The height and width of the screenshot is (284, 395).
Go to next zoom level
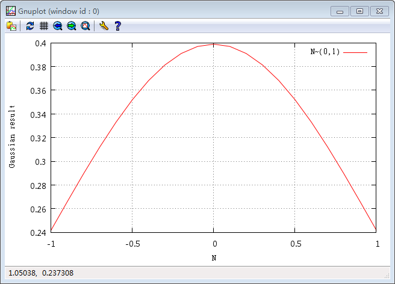coord(72,26)
